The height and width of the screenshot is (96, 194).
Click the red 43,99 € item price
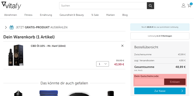click(119, 64)
